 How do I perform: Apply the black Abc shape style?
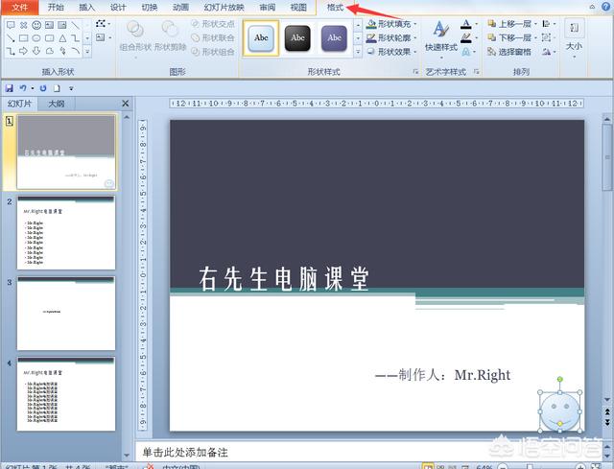[297, 38]
